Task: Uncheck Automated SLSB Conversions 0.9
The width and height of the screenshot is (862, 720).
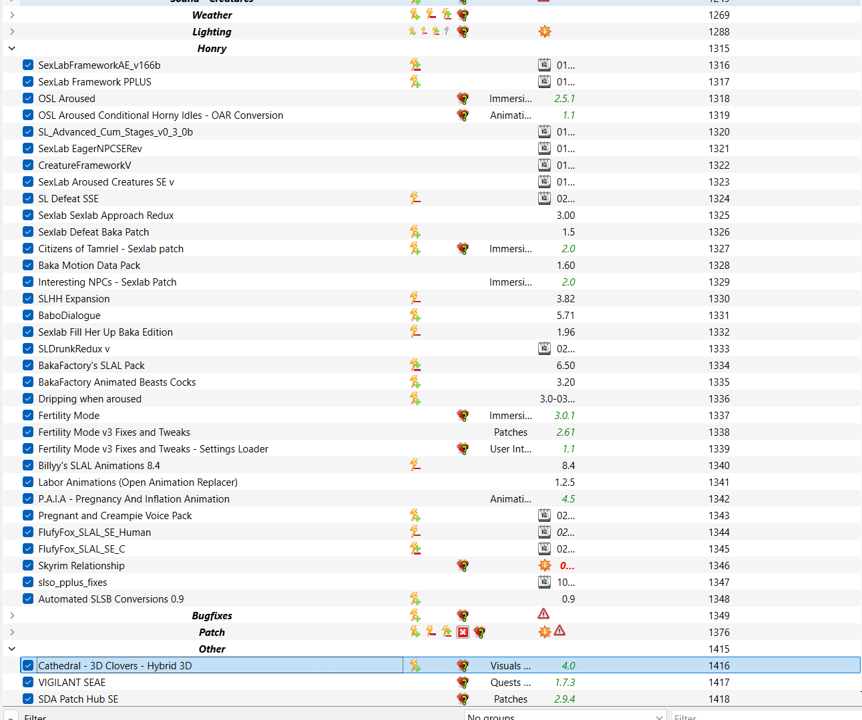Action: (x=28, y=599)
